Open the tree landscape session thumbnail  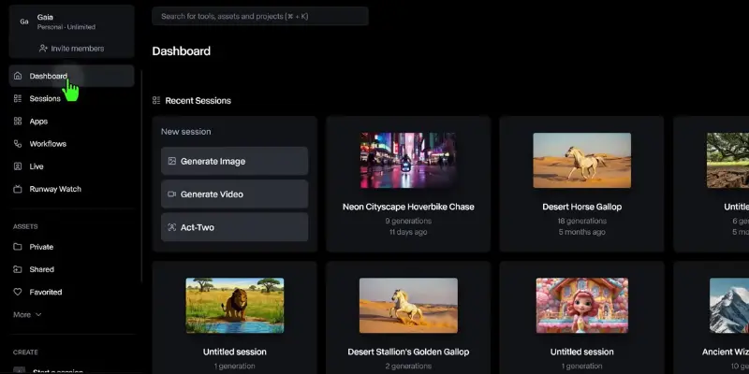click(728, 160)
